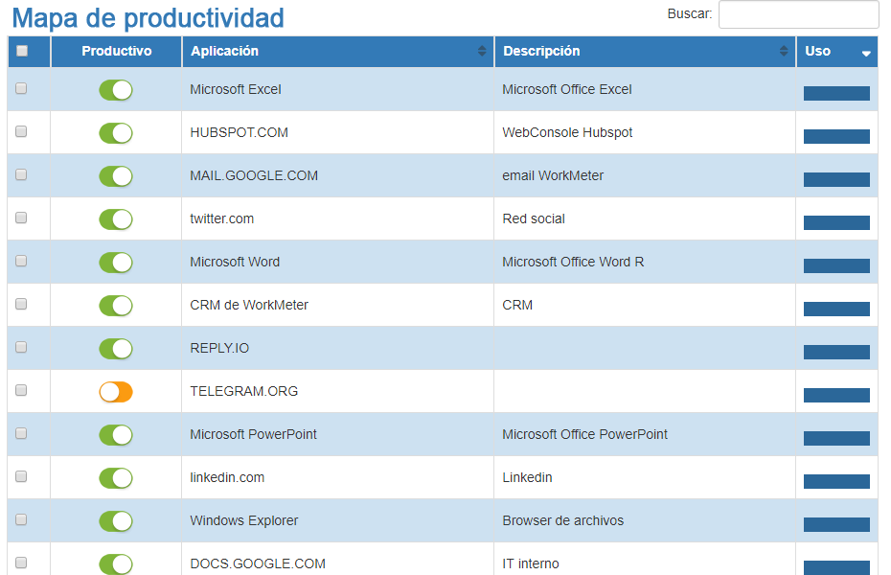Check the Microsoft Excel row checkbox
Screen dimensions: 891x575
coord(21,89)
